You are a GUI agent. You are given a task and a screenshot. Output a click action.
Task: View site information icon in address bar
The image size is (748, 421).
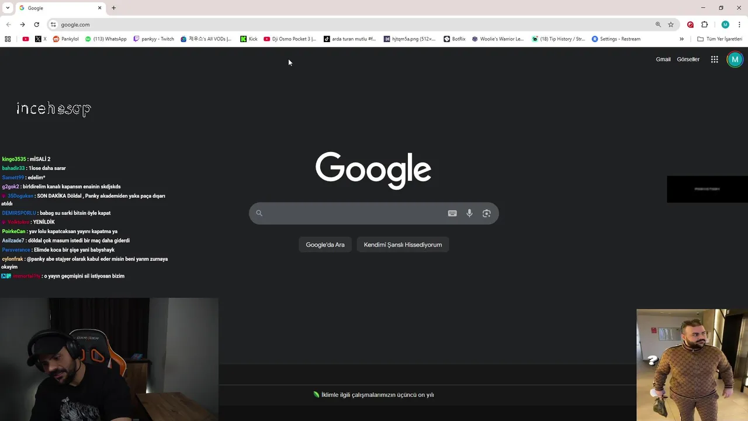(x=53, y=25)
